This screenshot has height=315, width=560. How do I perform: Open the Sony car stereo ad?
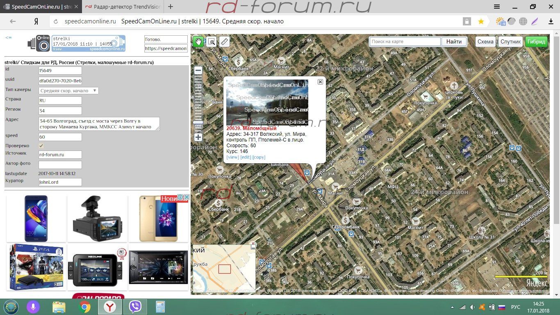(159, 267)
